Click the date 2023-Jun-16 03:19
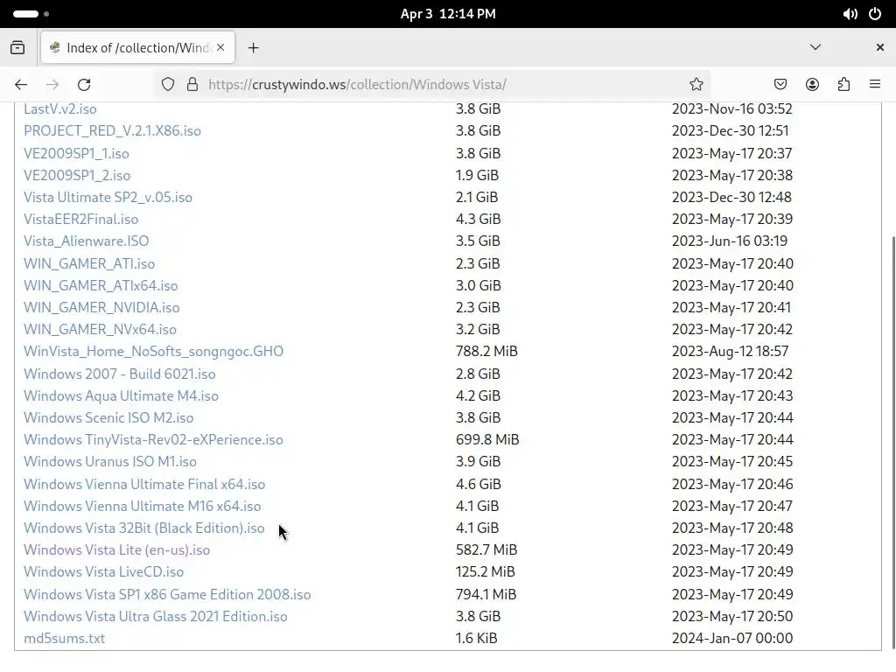Screen dimensions: 896x672 pos(729,241)
